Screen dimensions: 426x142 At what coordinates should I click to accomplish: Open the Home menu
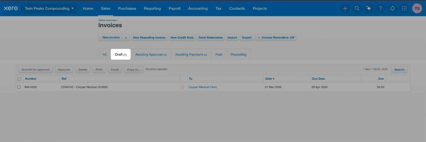click(88, 9)
